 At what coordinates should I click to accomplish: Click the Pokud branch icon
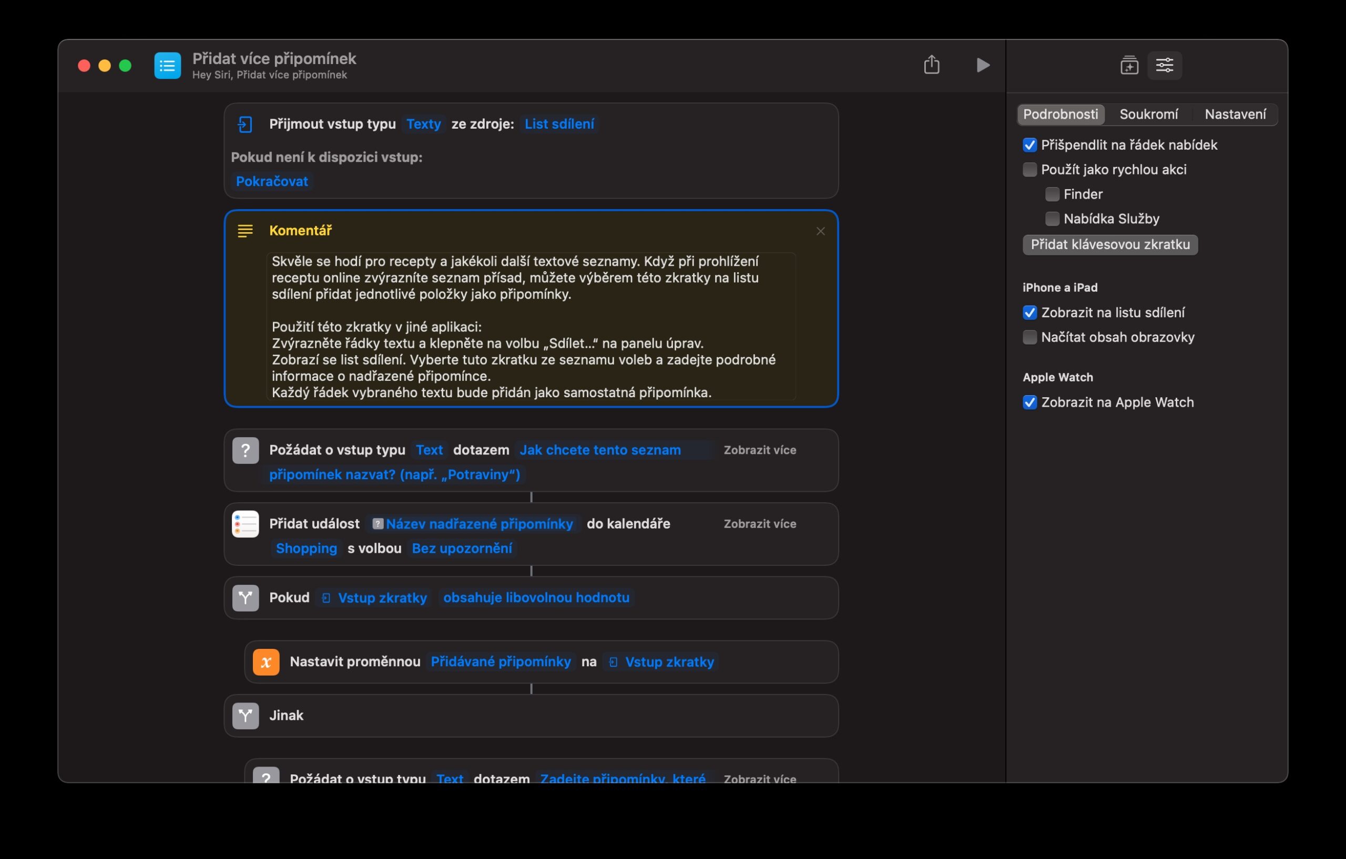pyautogui.click(x=246, y=597)
